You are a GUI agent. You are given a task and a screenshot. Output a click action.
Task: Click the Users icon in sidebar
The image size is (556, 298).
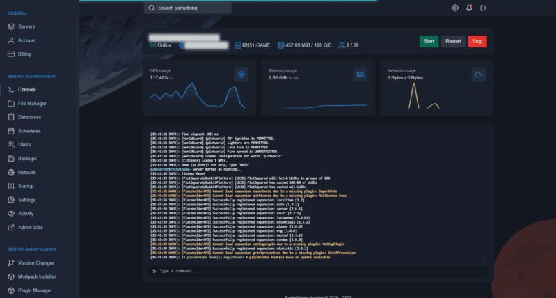(11, 145)
